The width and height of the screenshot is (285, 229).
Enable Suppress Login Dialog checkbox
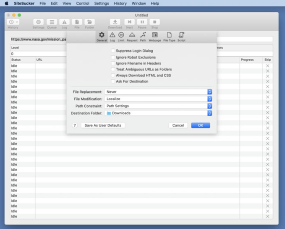click(113, 51)
